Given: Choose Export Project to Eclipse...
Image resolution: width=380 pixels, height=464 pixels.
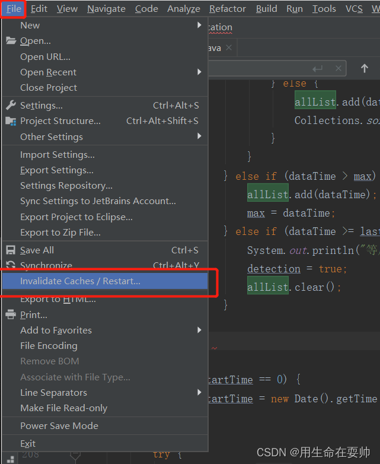Looking at the screenshot, I should 105,217.
